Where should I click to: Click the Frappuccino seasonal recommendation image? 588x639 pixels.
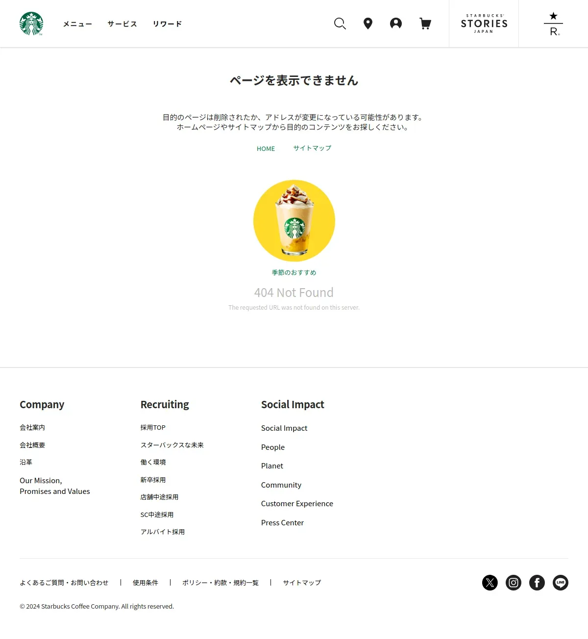[x=294, y=221]
